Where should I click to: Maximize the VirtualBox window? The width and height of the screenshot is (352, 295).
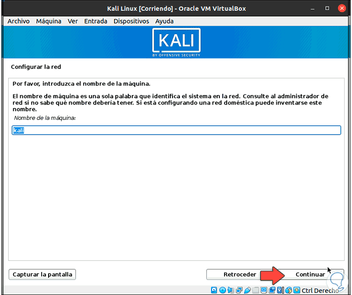tap(327, 8)
